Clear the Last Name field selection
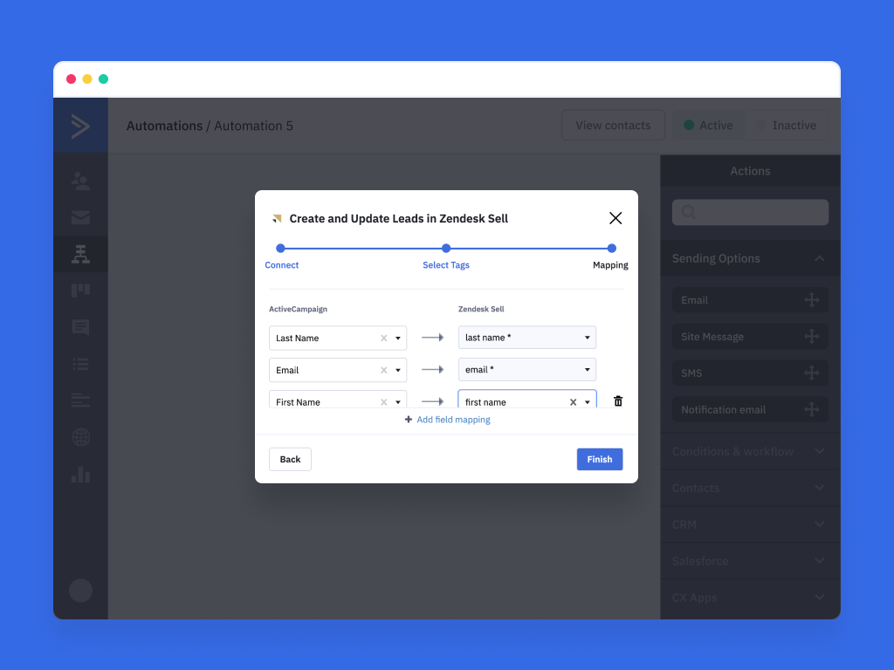 coord(383,338)
